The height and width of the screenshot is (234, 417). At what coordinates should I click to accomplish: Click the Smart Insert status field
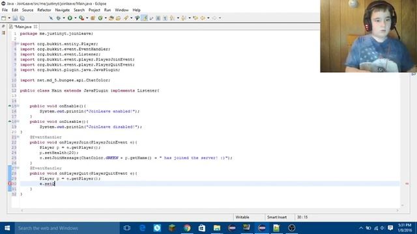pyautogui.click(x=277, y=217)
